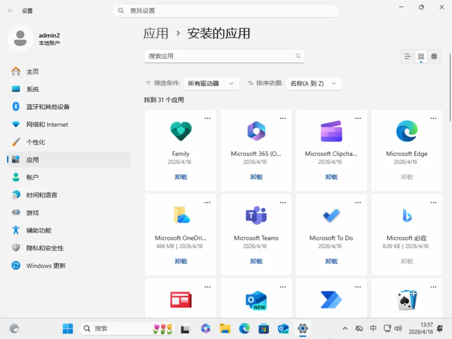
Task: Click the Microsoft To Do app icon
Action: point(331,216)
